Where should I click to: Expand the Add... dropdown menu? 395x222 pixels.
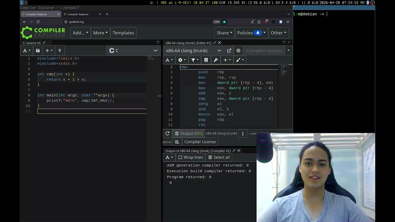81,33
